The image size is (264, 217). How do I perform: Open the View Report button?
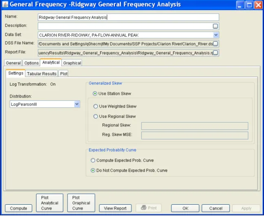point(115,208)
